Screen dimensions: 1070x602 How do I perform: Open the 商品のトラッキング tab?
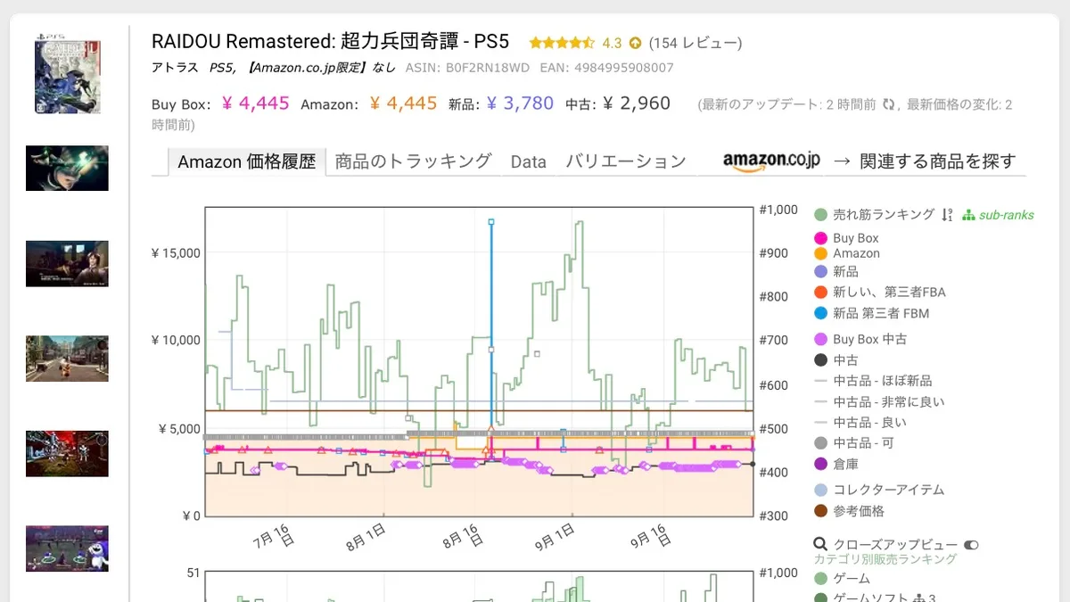(414, 161)
